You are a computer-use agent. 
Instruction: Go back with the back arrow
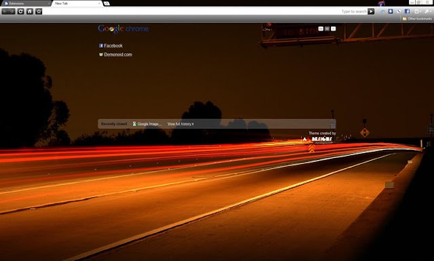tap(5, 12)
